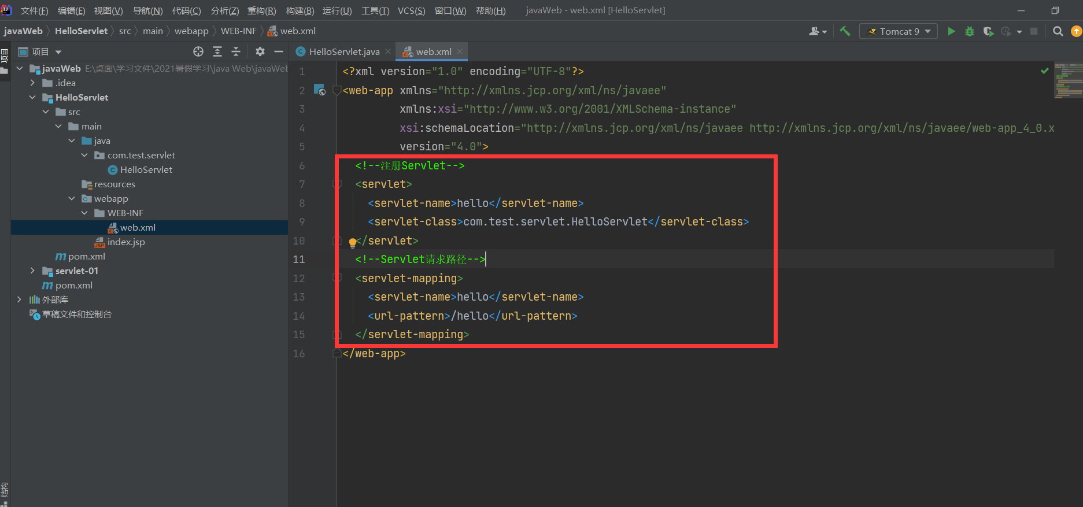The image size is (1083, 507).
Task: Click WEB-INF breadcrumb in navigation bar
Action: [x=239, y=31]
